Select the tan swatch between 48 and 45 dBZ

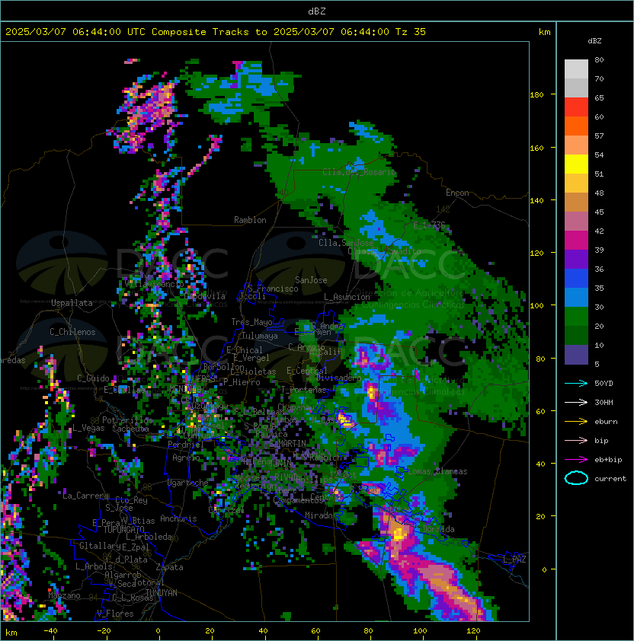(x=576, y=203)
